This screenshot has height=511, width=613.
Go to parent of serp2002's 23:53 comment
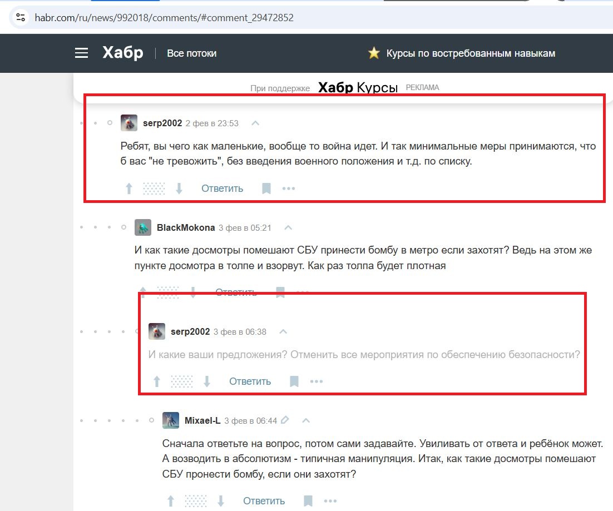coord(256,123)
